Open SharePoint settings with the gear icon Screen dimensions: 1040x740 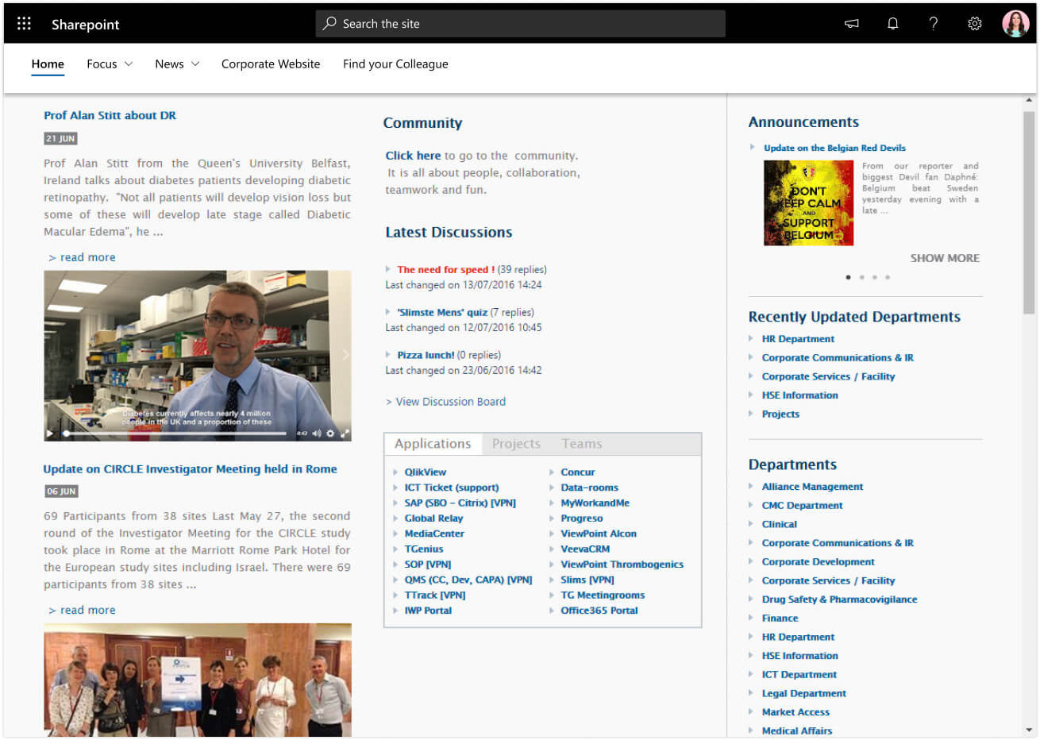[x=975, y=24]
